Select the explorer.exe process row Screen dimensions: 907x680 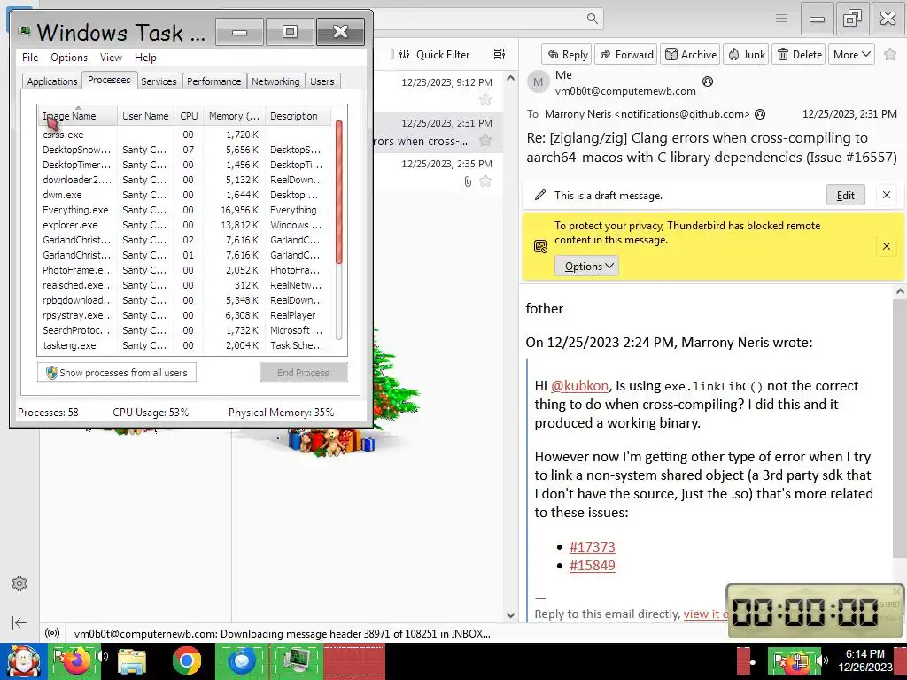(x=185, y=225)
